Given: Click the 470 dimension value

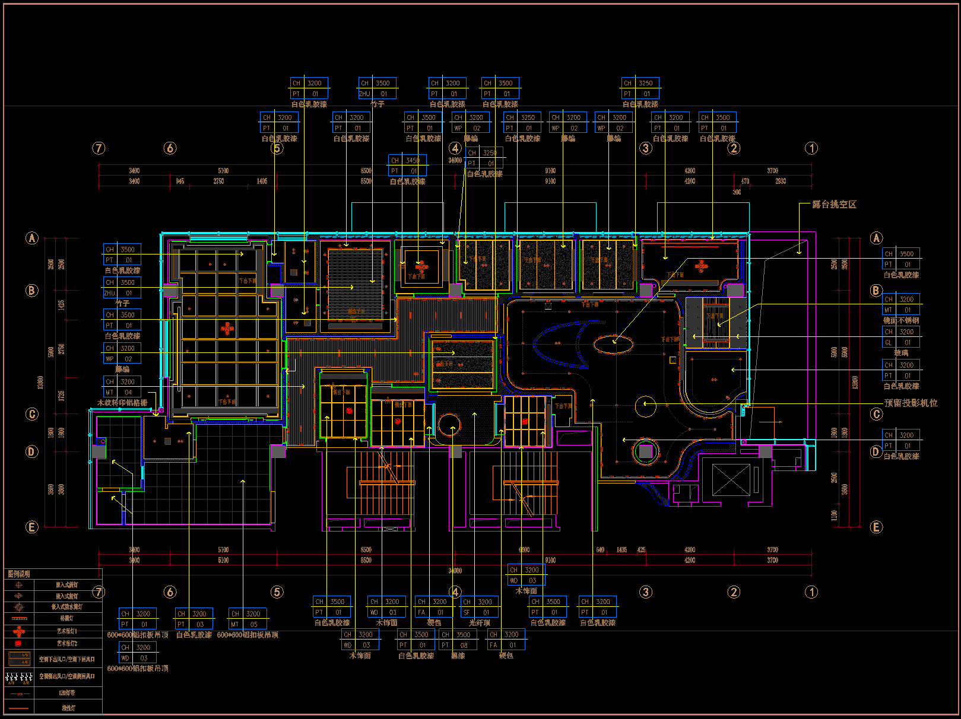Looking at the screenshot, I should [x=745, y=181].
